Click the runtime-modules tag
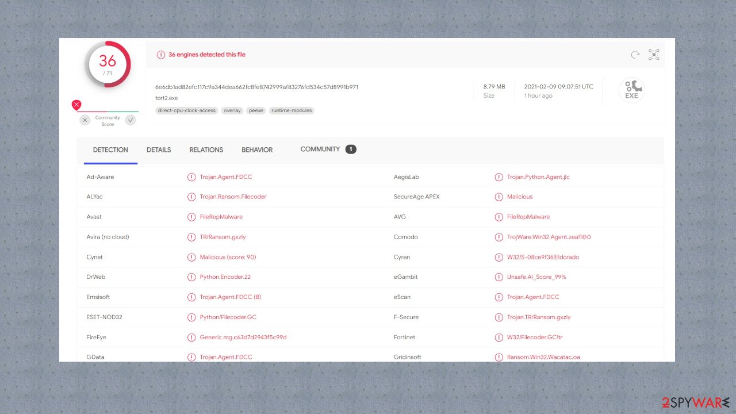Screen dimensions: 736x414 coord(292,110)
